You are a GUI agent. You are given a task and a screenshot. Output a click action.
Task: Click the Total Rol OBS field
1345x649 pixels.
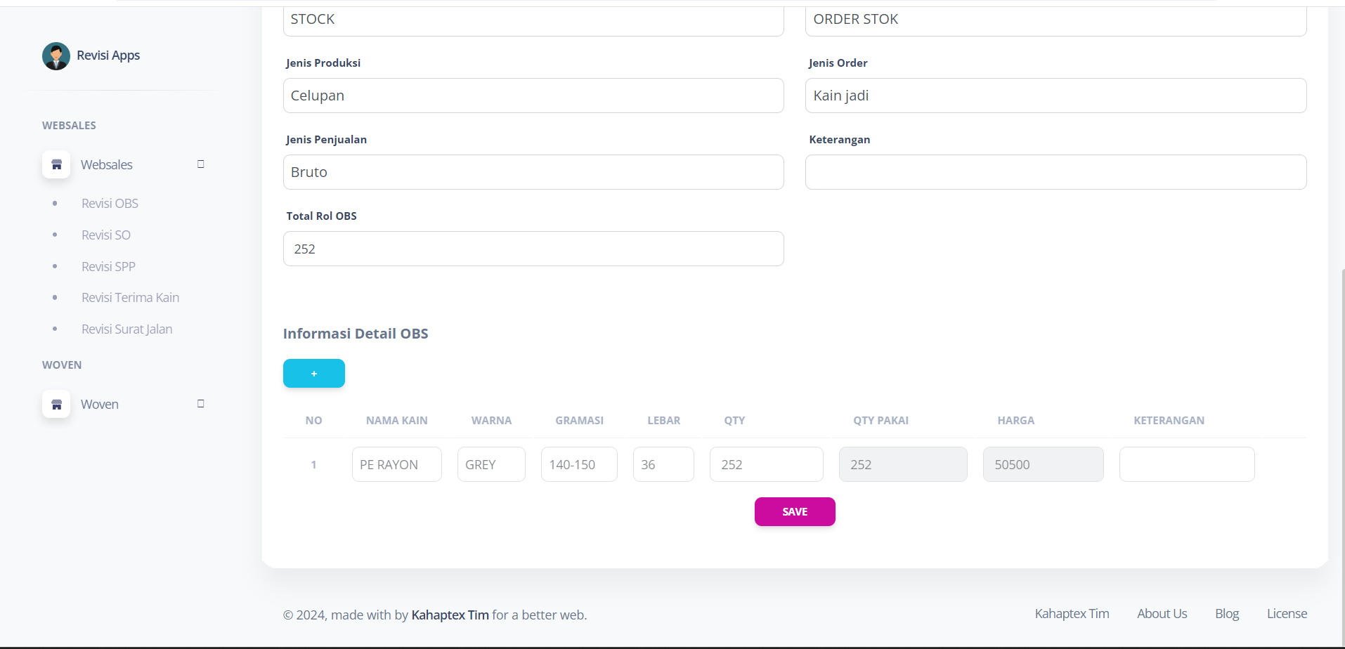533,249
